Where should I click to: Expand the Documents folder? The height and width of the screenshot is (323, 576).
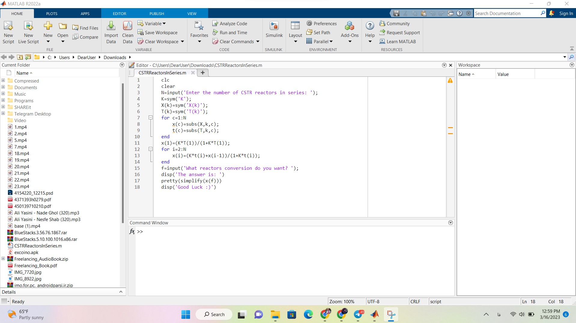3,87
